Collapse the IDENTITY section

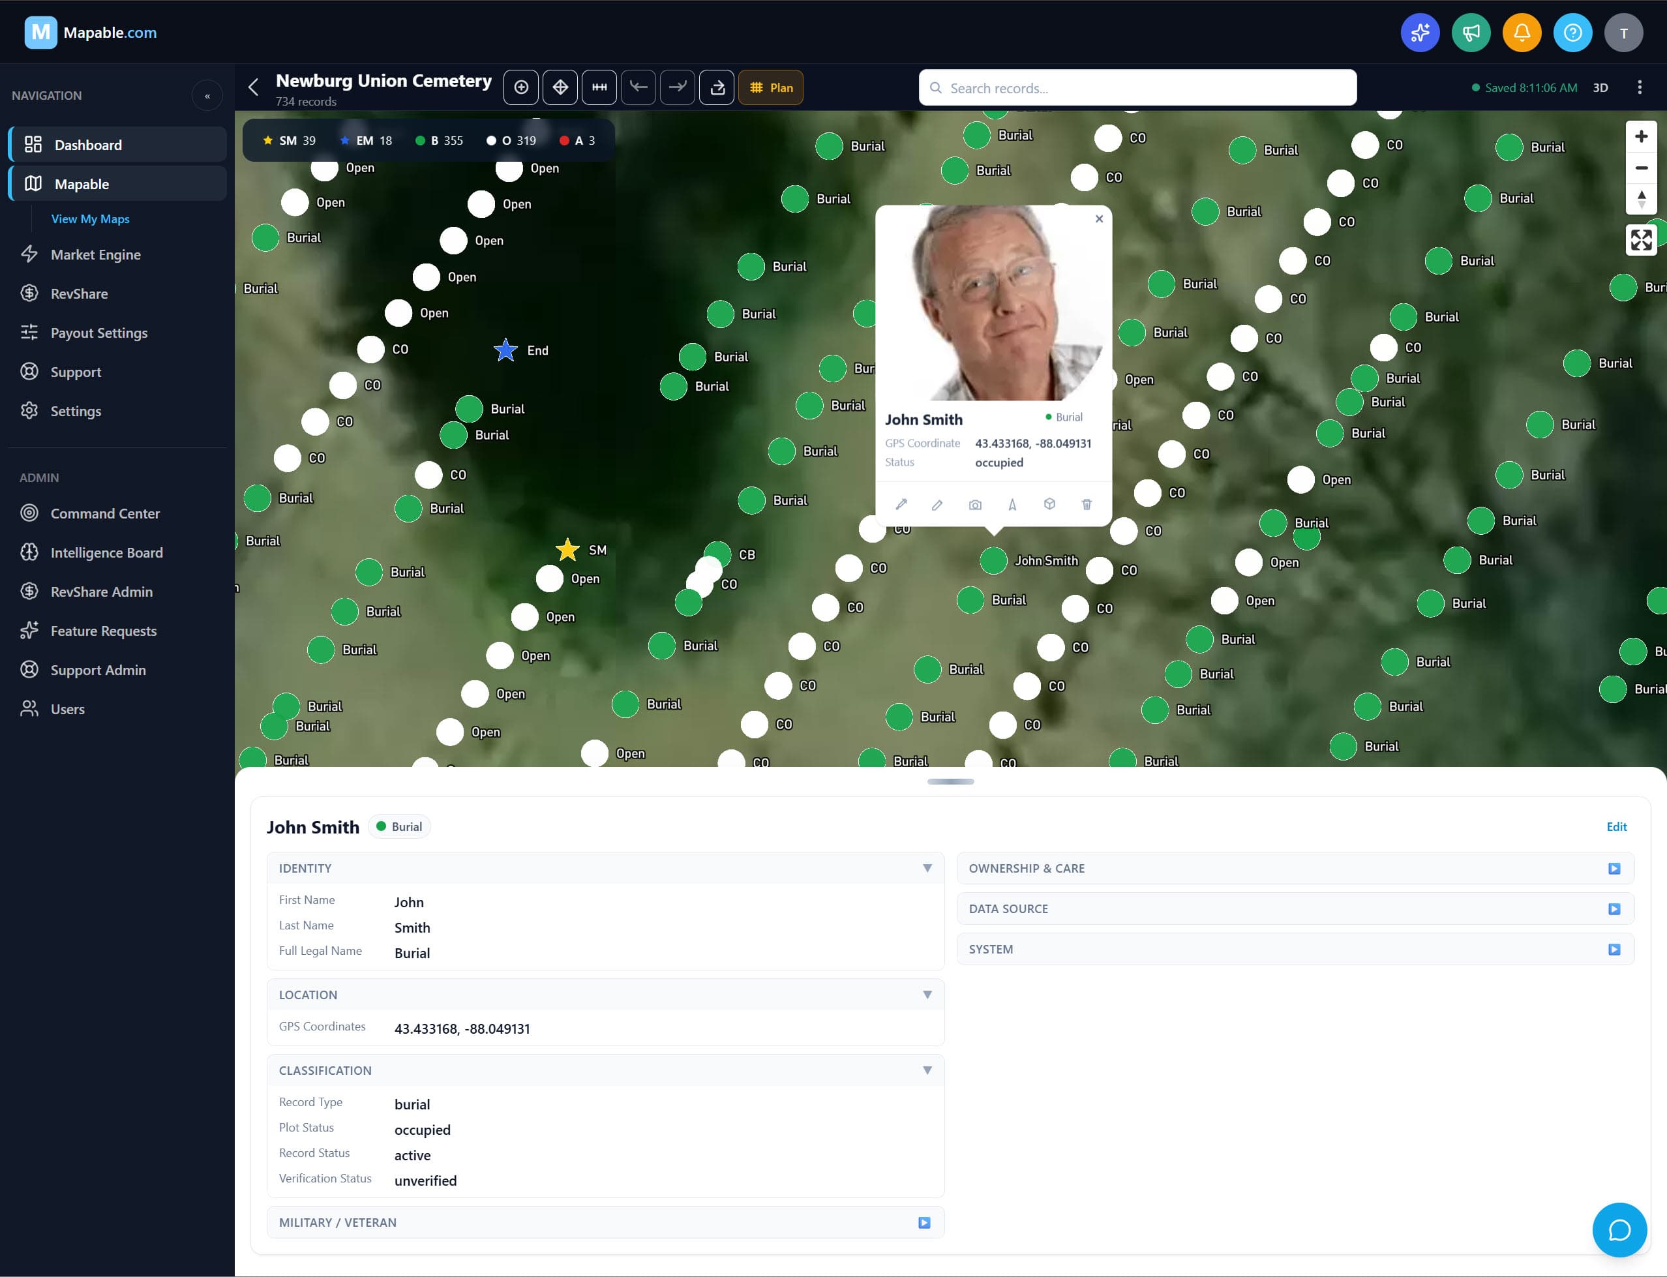point(927,867)
